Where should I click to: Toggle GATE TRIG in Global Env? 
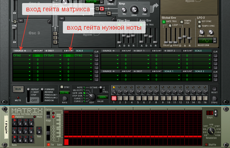point(164,22)
